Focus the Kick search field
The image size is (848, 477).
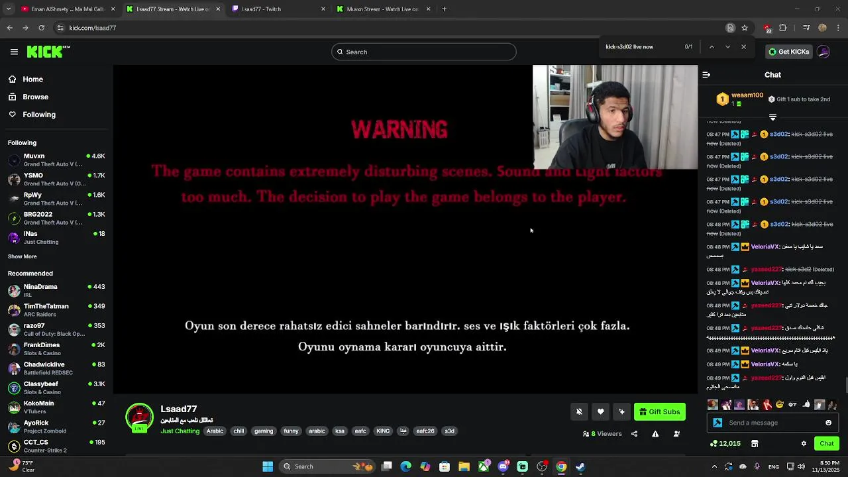tap(424, 52)
